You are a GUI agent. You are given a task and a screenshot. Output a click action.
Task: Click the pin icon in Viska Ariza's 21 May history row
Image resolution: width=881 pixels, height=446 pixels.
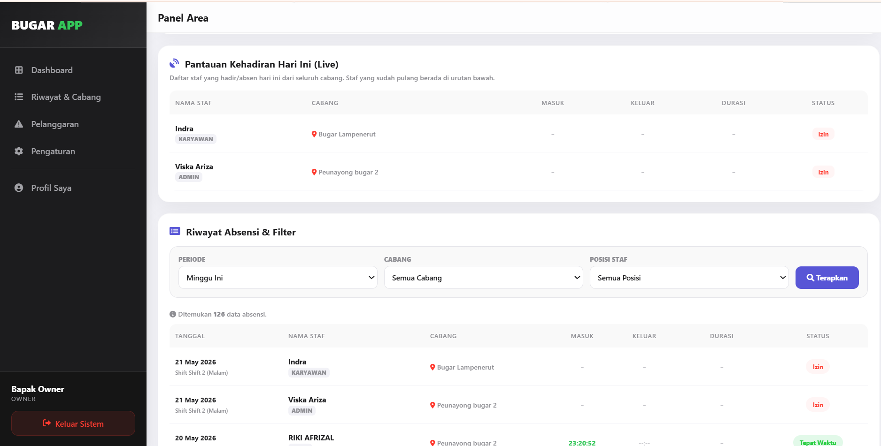(x=433, y=405)
